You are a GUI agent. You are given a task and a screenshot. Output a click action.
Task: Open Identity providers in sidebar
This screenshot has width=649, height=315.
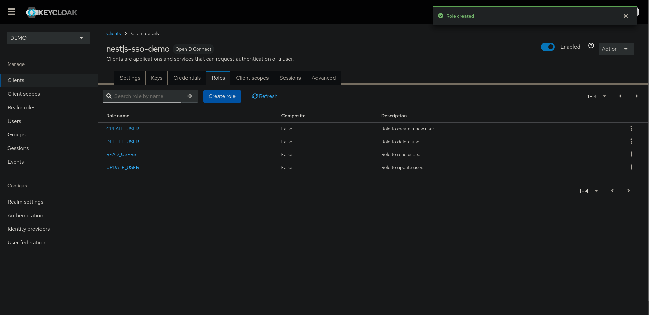[x=49, y=229]
